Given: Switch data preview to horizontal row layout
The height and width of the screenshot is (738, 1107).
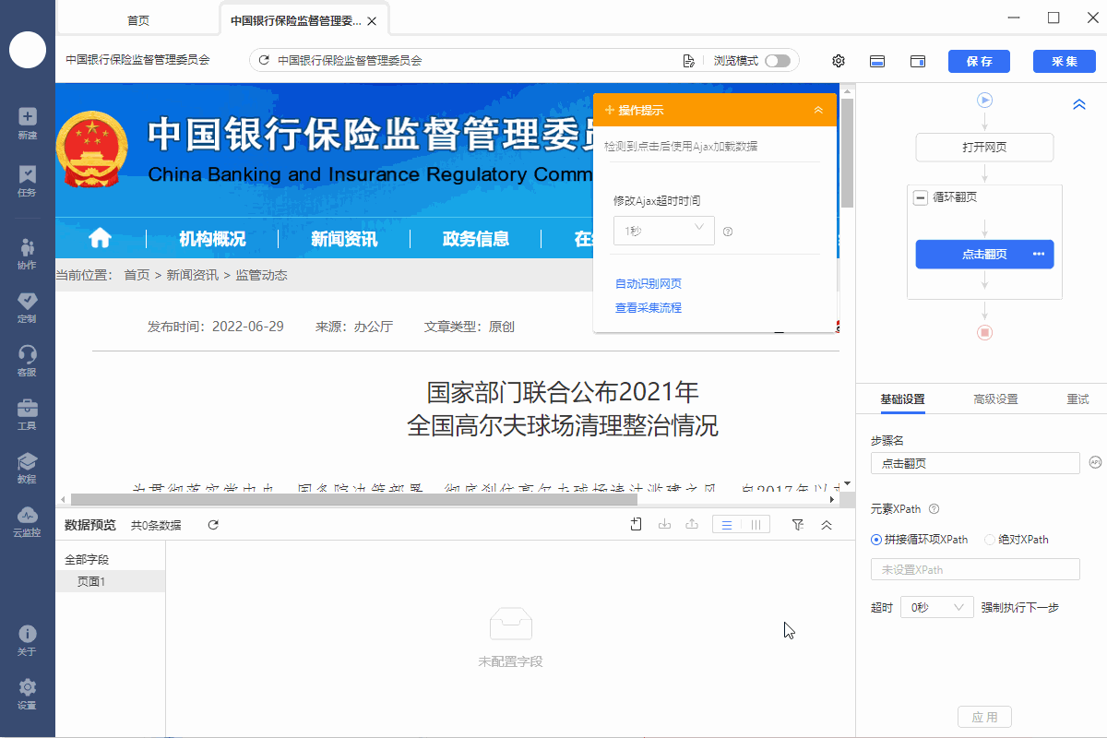Looking at the screenshot, I should (727, 525).
